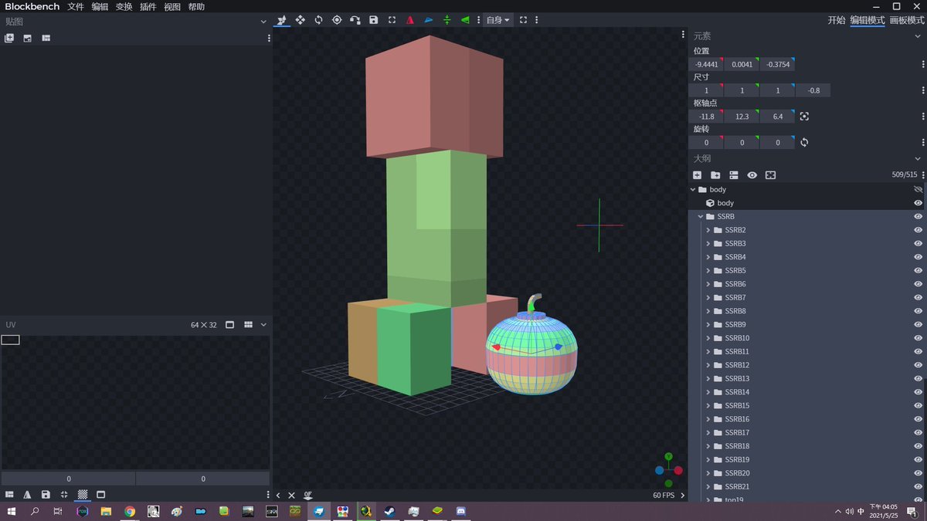Hide the SSRB15 group
927x521 pixels.
(919, 406)
